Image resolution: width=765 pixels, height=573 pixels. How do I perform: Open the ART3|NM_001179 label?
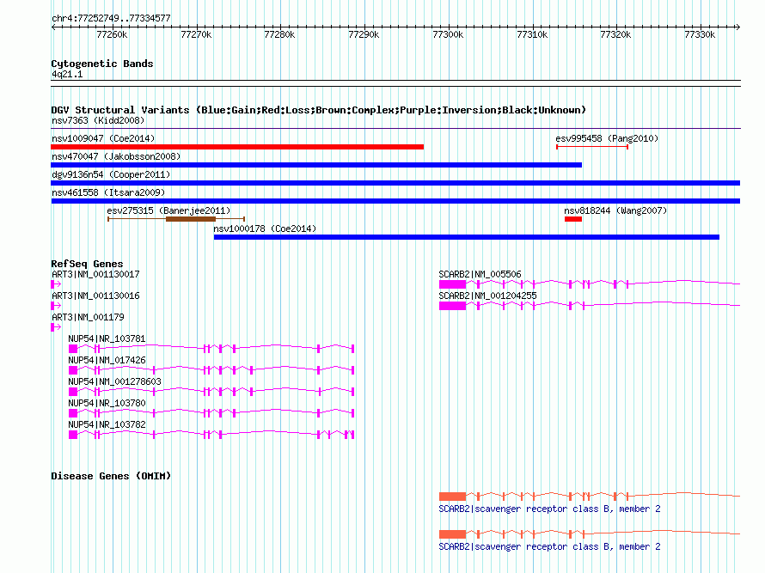88,317
